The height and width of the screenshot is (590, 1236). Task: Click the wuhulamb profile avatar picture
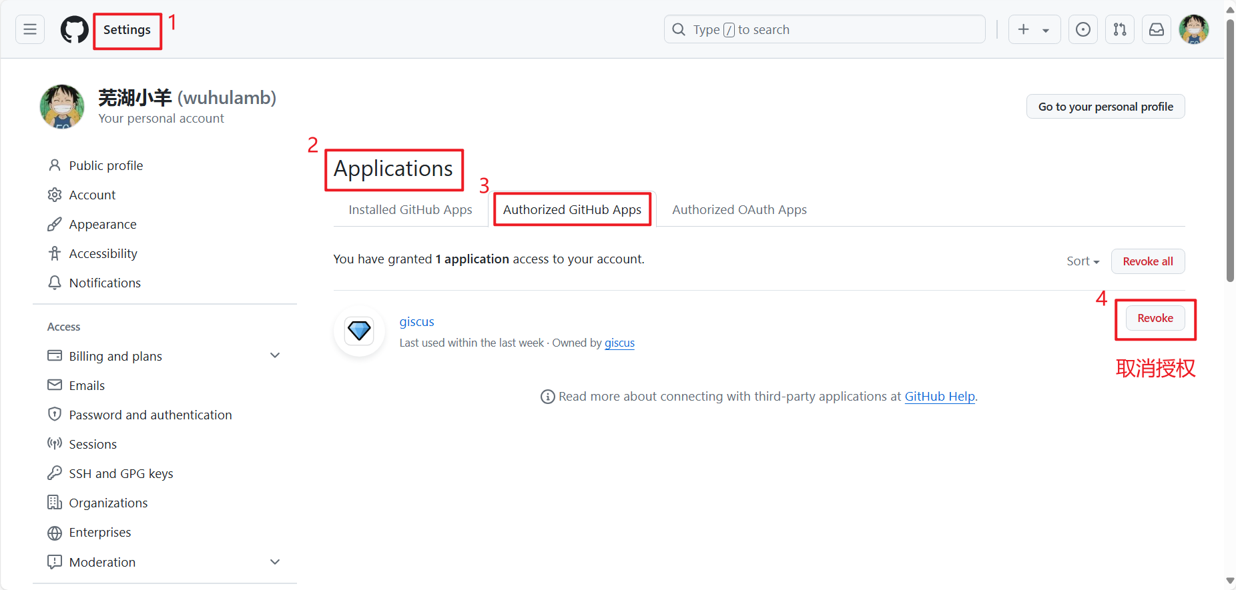coord(62,107)
